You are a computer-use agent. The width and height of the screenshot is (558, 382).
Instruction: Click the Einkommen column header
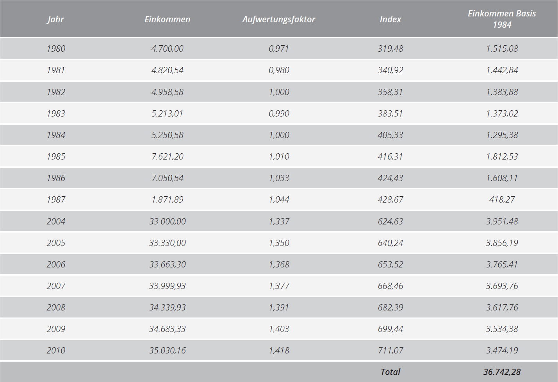pos(167,19)
